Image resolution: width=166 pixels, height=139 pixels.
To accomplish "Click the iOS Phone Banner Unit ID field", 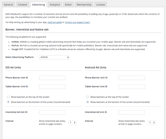I will click(52, 78).
